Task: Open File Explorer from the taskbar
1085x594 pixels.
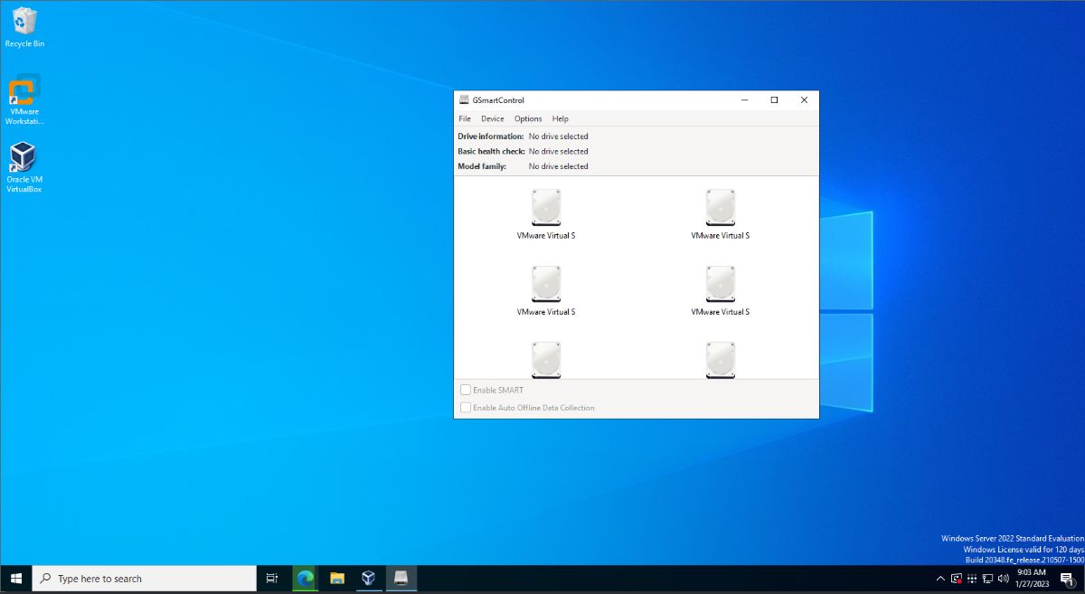Action: (x=335, y=578)
